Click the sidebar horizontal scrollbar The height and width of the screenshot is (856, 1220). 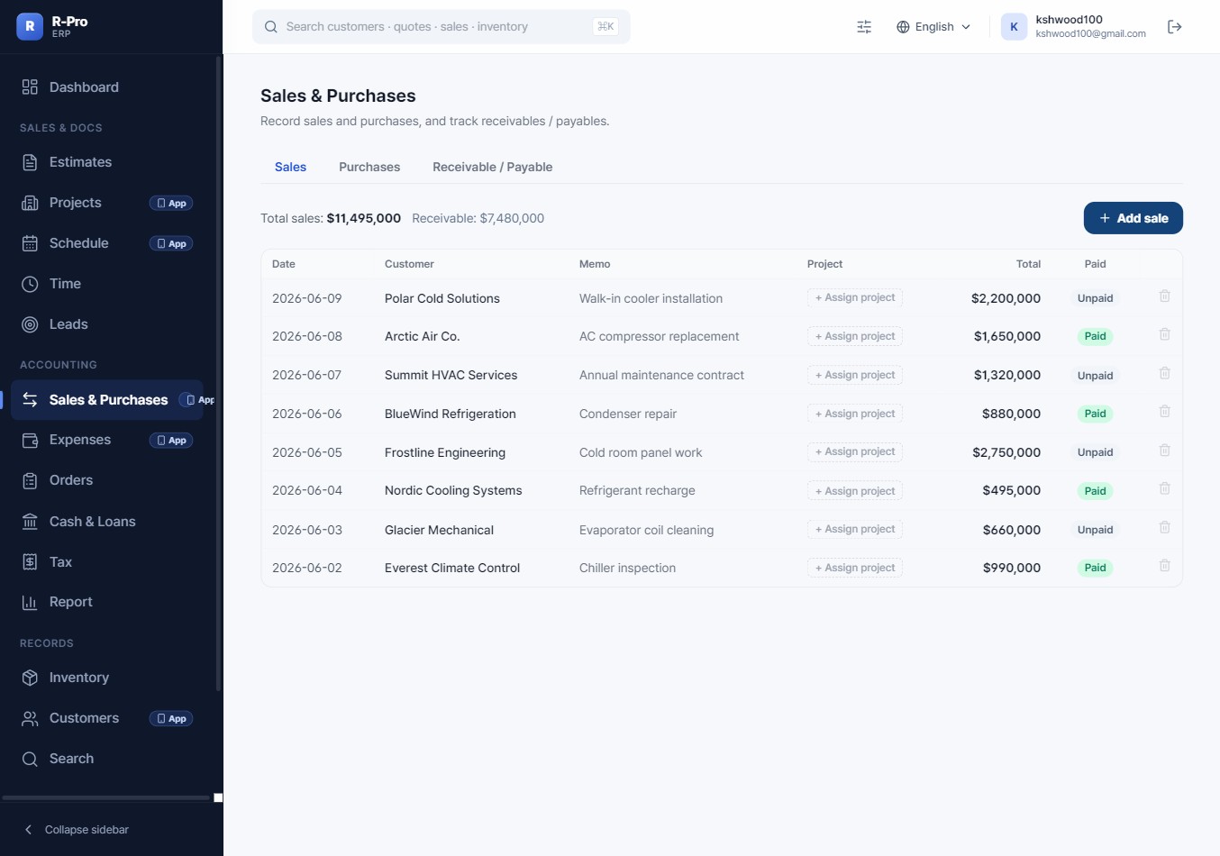106,797
